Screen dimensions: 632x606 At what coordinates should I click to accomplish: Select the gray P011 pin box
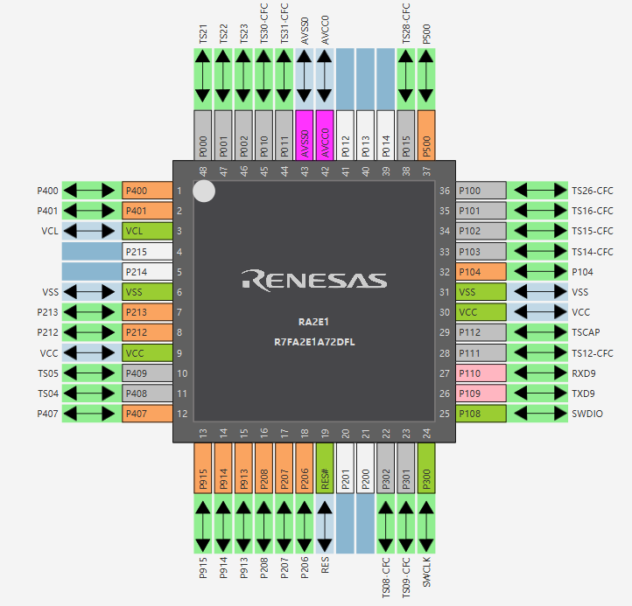tap(284, 136)
